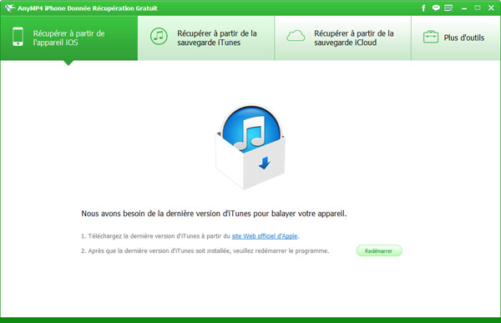Click the AnyMP4 bird logo icon

click(9, 8)
